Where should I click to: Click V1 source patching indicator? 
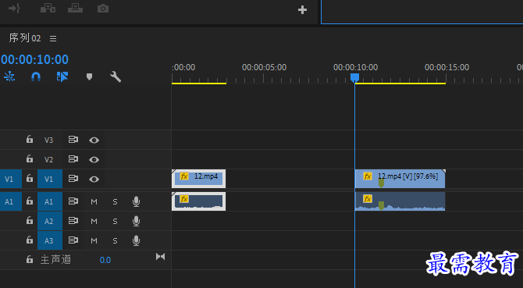click(11, 179)
